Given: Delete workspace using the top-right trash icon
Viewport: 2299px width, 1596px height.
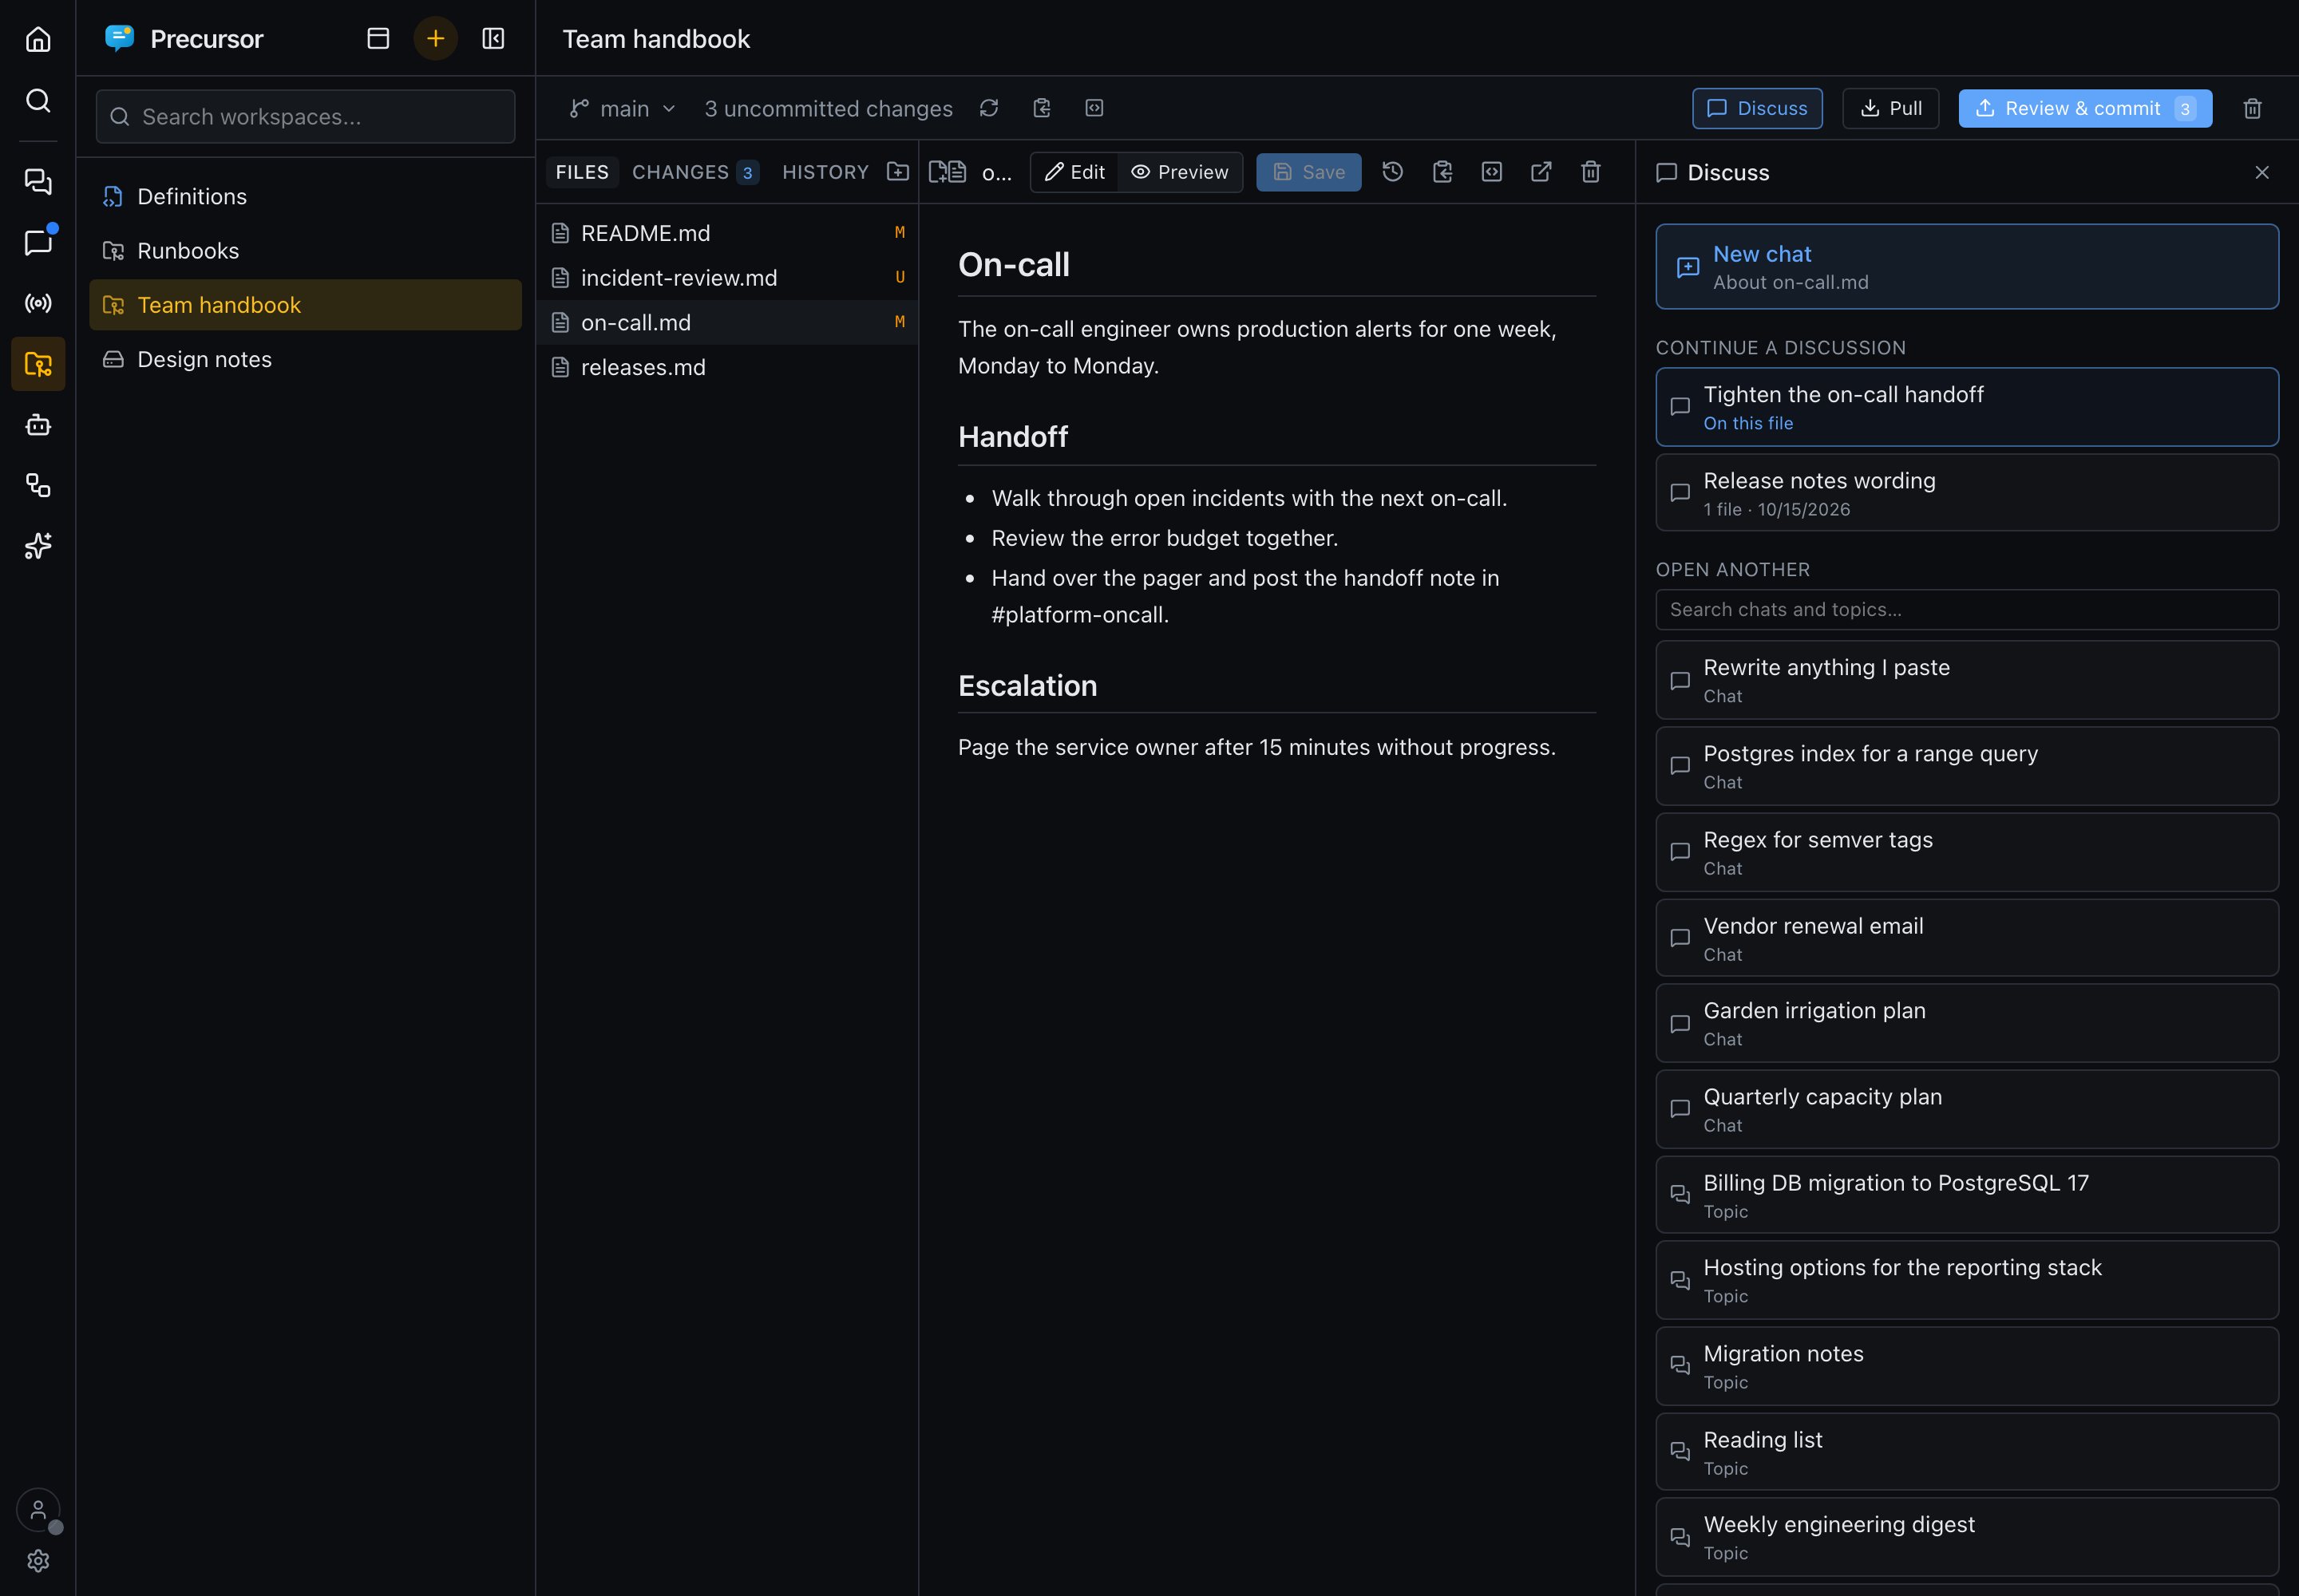Looking at the screenshot, I should [x=2253, y=108].
